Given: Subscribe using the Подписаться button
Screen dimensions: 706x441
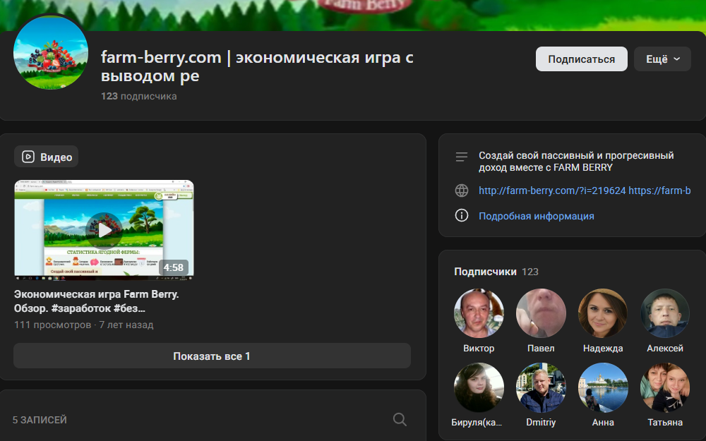Looking at the screenshot, I should click(x=581, y=59).
